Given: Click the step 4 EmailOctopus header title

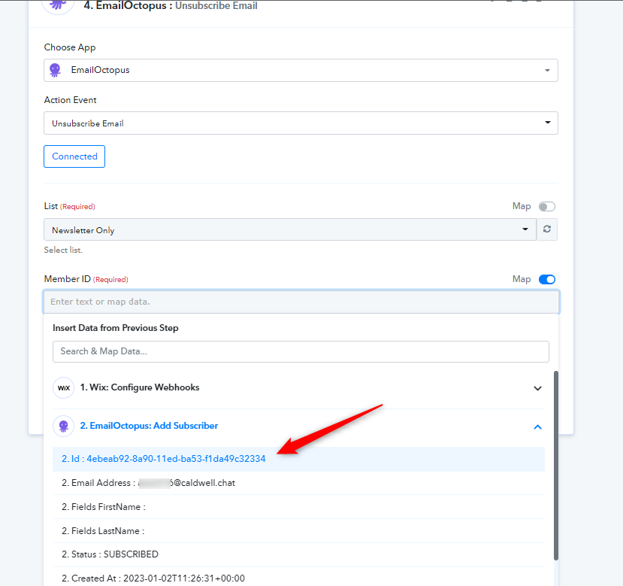Looking at the screenshot, I should [171, 5].
